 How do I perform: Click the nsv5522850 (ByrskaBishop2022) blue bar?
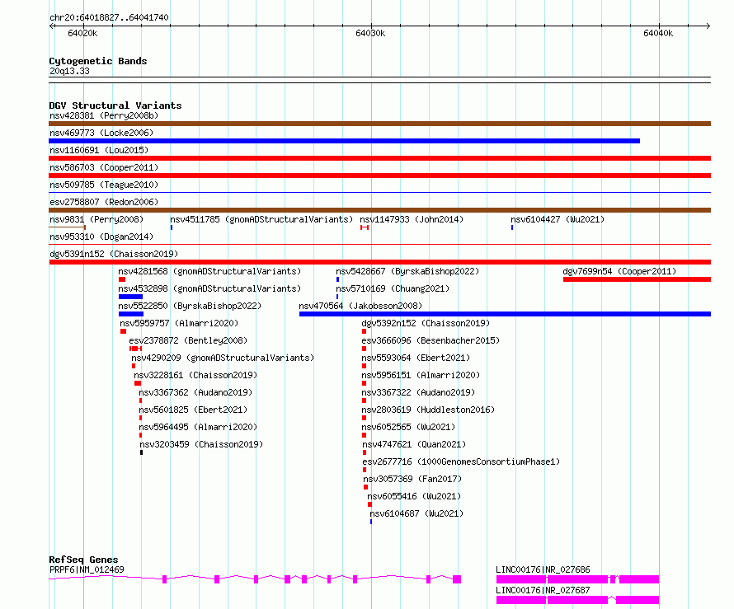coord(131,314)
